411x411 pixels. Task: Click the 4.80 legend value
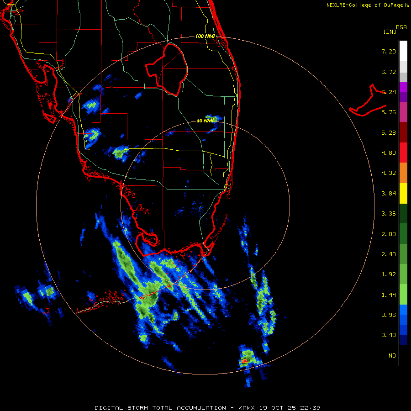coord(389,153)
